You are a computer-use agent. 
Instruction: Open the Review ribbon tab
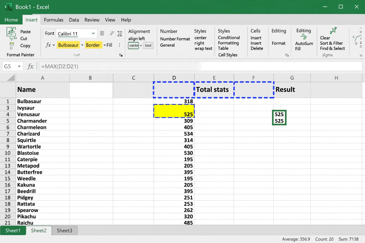click(x=92, y=20)
